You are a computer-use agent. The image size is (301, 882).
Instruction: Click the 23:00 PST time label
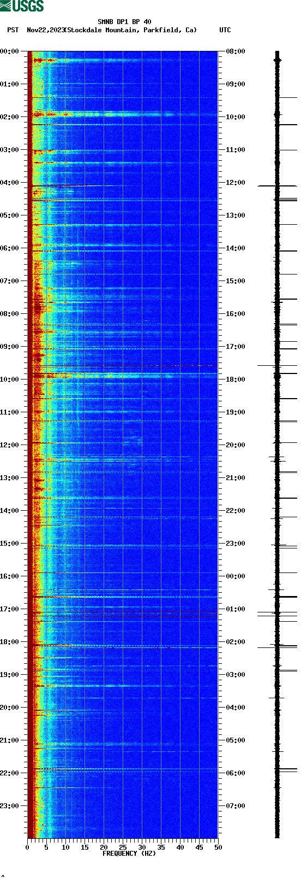9,806
